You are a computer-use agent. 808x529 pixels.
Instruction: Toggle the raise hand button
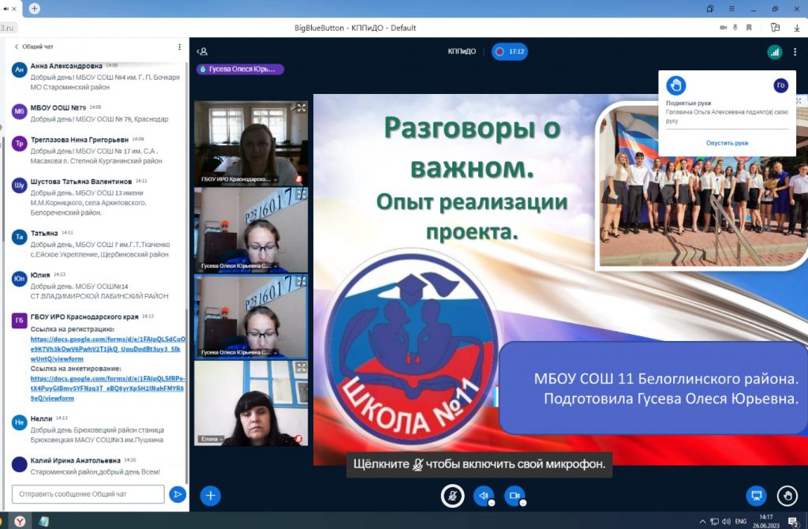point(787,495)
